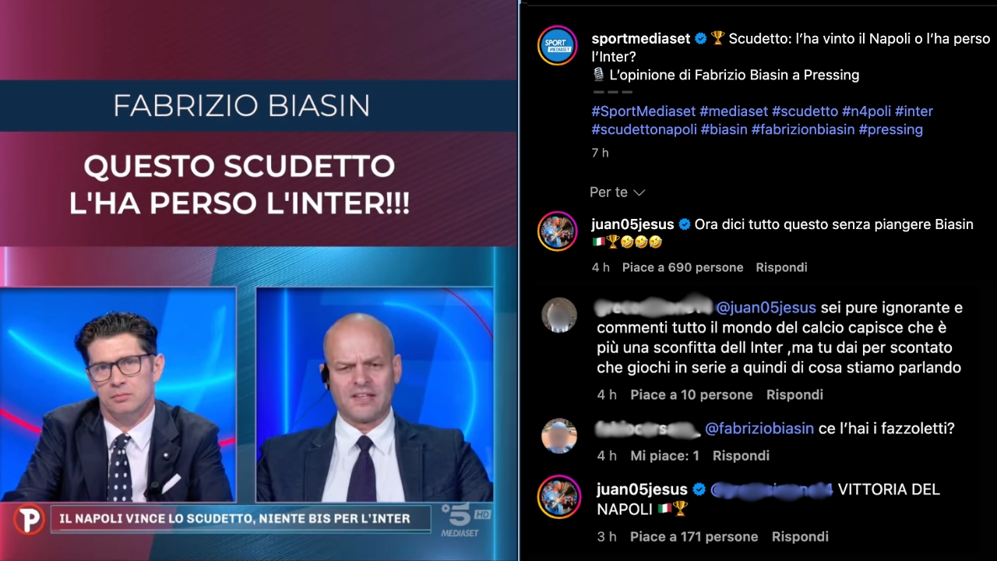Click verified badge on last juan05jesus comment
The image size is (997, 561).
tap(699, 489)
